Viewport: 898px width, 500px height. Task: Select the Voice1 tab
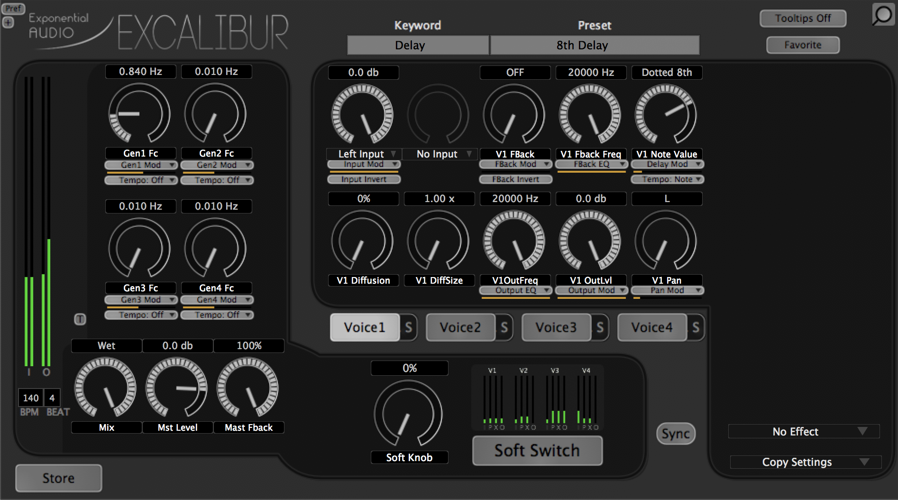click(x=365, y=327)
